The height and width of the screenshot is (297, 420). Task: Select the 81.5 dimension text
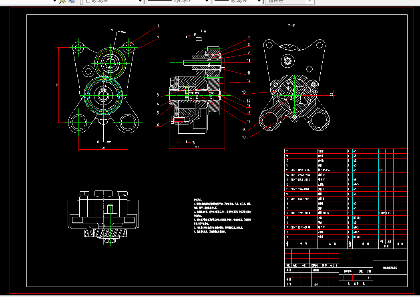coord(197,147)
